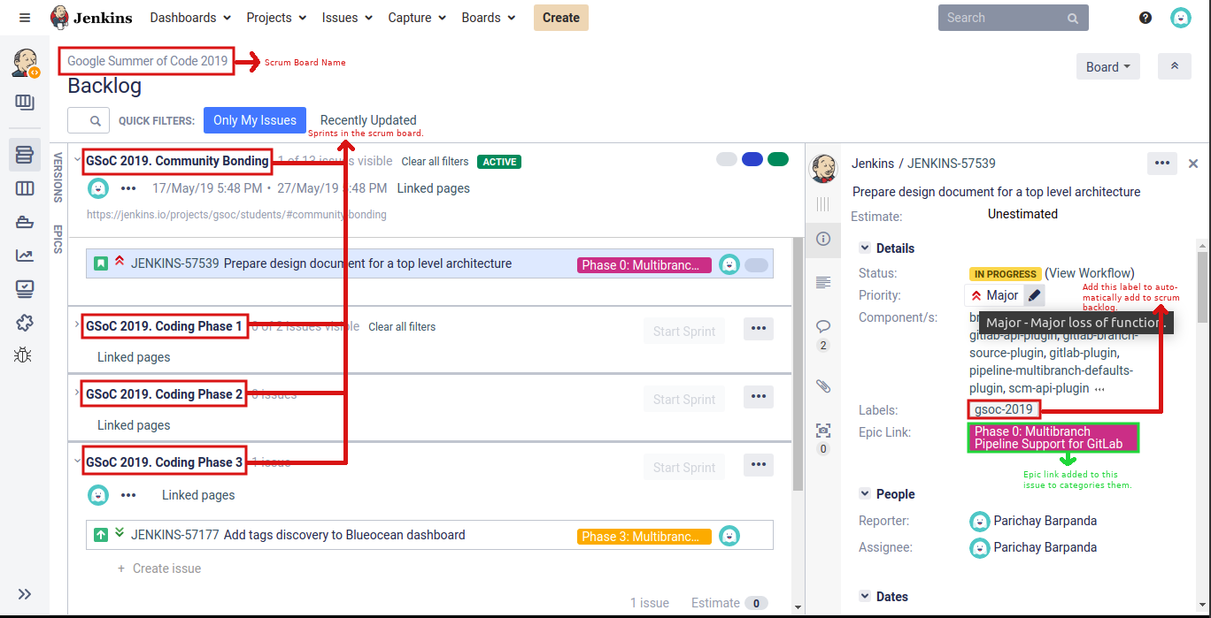Viewport: 1211px width, 618px height.
Task: Select the Backlog sidebar icon
Action: pyautogui.click(x=25, y=155)
